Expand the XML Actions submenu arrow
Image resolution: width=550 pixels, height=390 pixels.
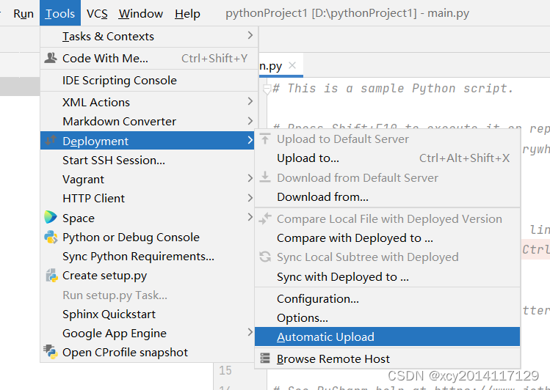(x=250, y=102)
